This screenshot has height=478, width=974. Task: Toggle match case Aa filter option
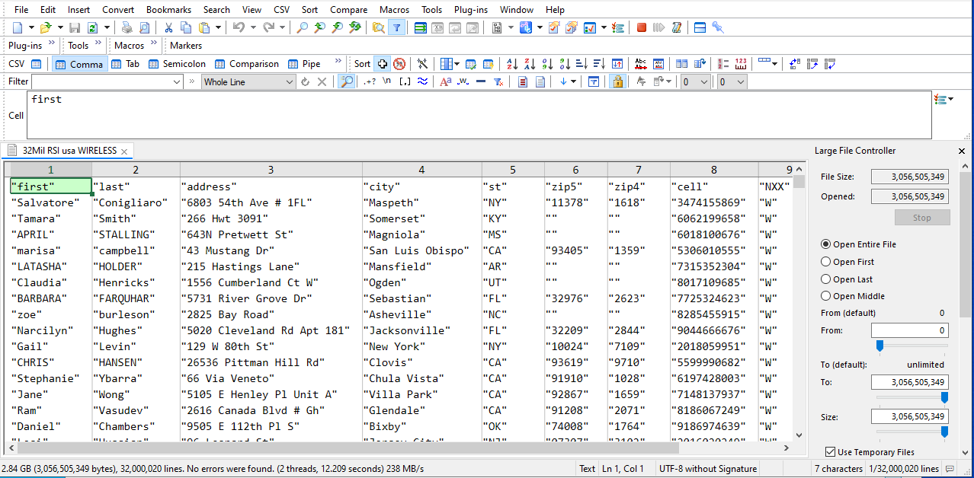point(446,81)
